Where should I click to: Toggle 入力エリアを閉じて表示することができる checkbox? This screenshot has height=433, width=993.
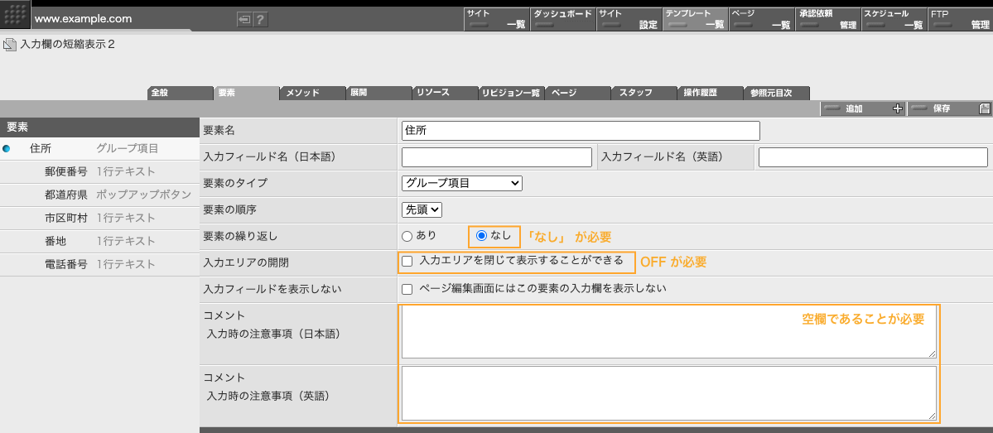407,261
